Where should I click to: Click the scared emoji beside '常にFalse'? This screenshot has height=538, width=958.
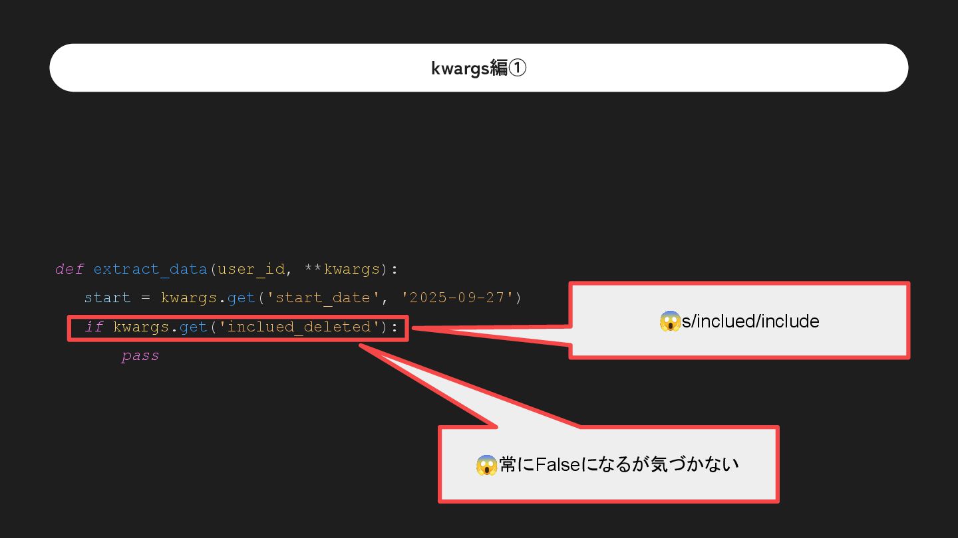coord(487,464)
